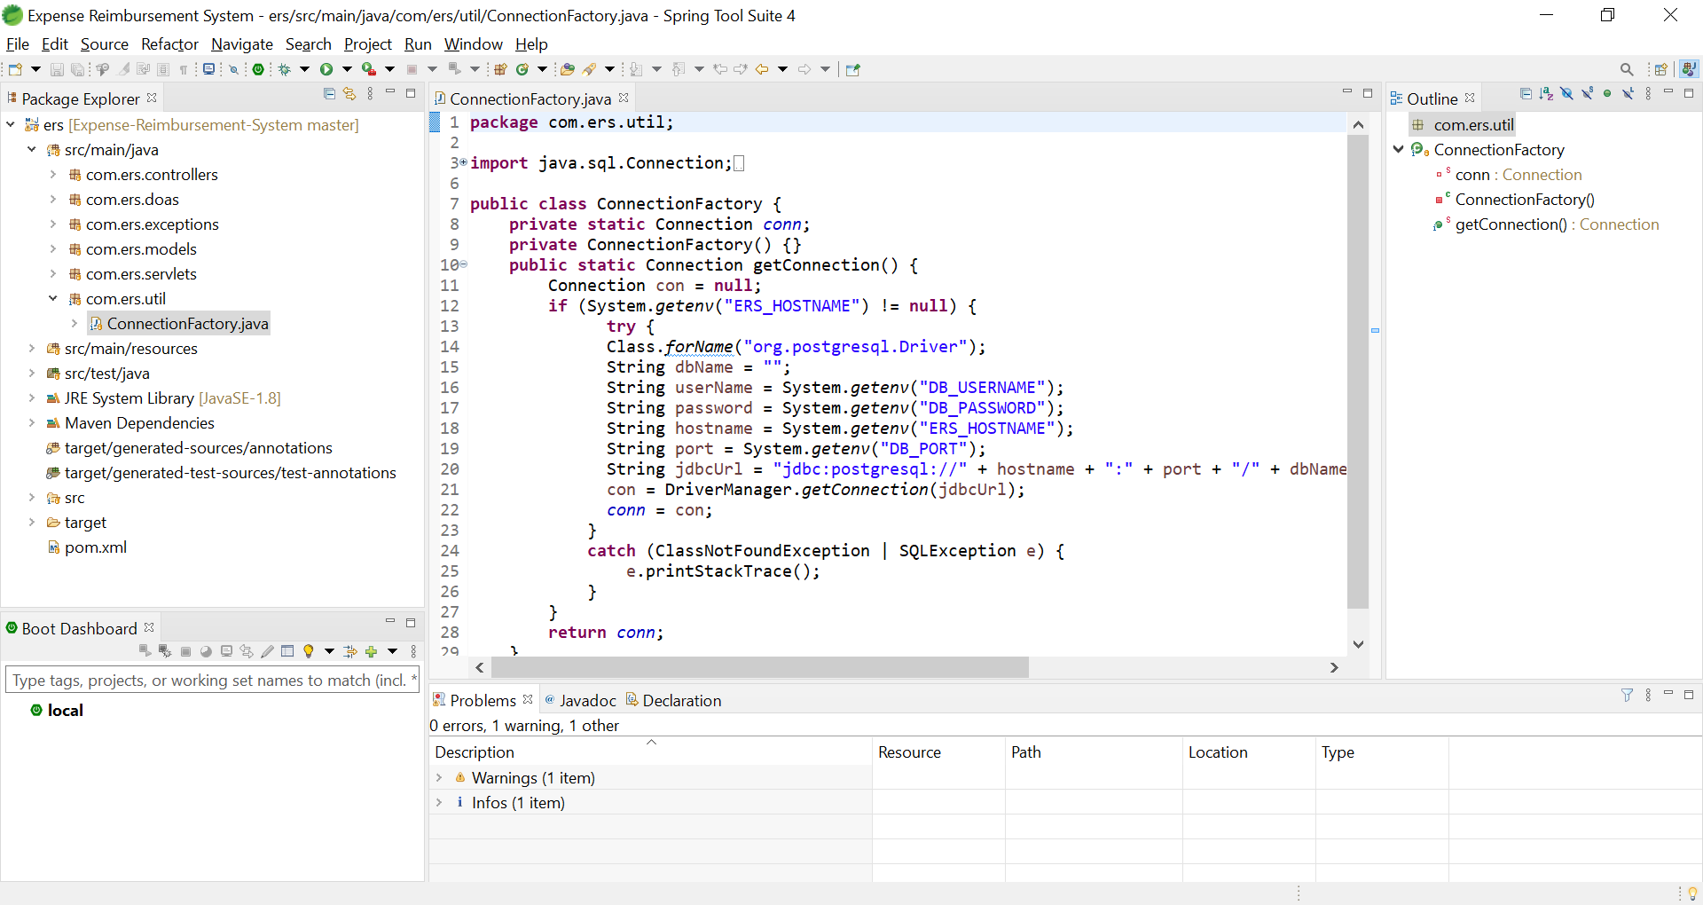Collapse all in Outline view

click(x=1526, y=93)
